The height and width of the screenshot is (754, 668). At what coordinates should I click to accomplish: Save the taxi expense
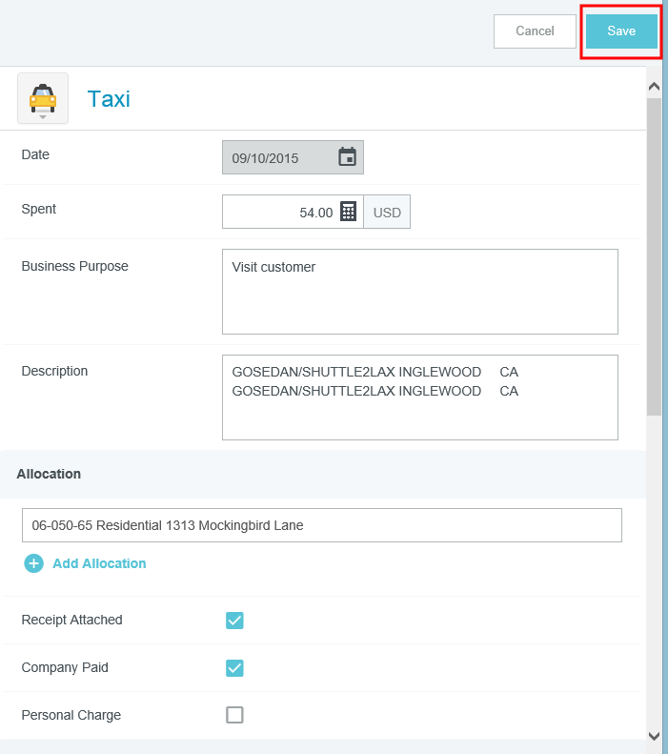(x=621, y=31)
